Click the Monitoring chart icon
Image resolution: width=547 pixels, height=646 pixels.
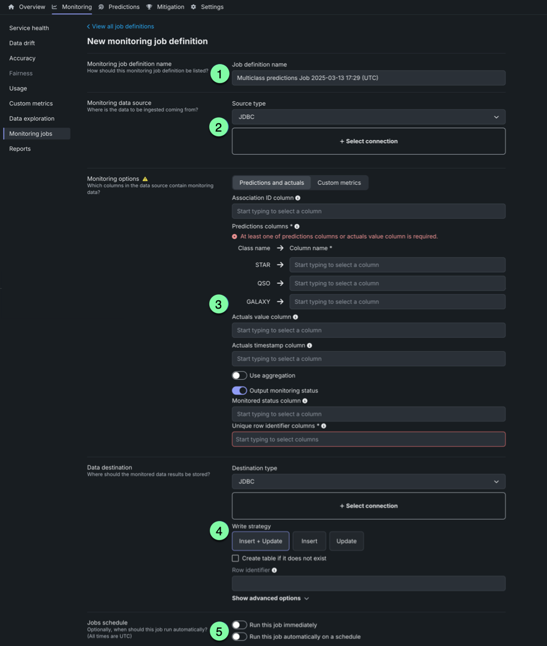click(54, 7)
